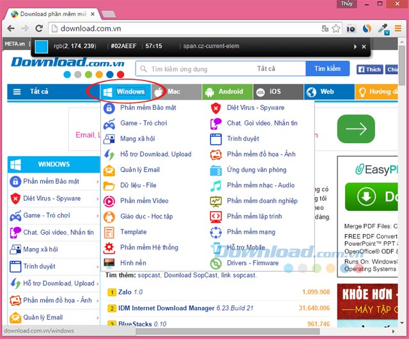
Task: Bookmark the page with the star icon
Action: click(336, 28)
